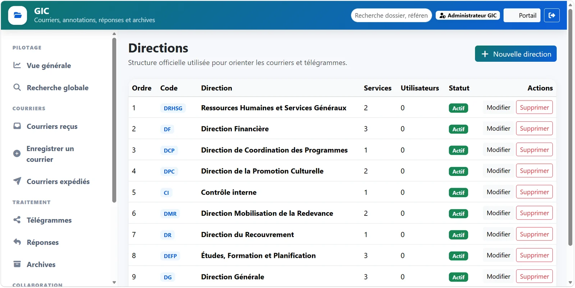Click the Télégrammes share icon
This screenshot has height=288, width=575.
point(17,220)
